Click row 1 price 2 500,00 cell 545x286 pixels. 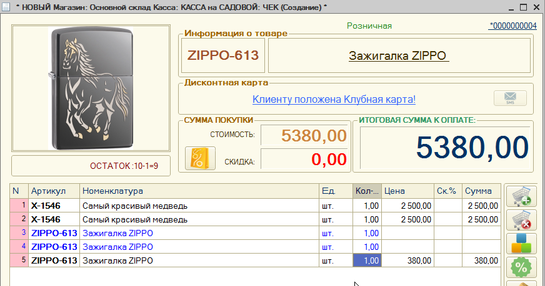click(x=407, y=206)
